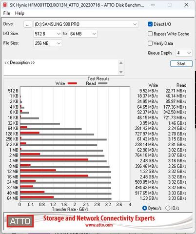The width and height of the screenshot is (196, 234).
Task: Click the 727.97 MB/s write value
Action: pos(146,134)
